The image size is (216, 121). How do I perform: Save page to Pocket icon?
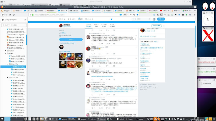[x=134, y=15]
